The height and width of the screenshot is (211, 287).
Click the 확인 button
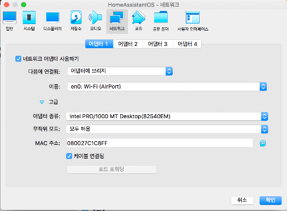271,201
